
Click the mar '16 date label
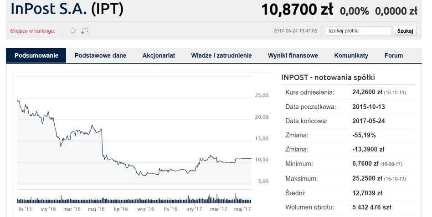click(72, 209)
